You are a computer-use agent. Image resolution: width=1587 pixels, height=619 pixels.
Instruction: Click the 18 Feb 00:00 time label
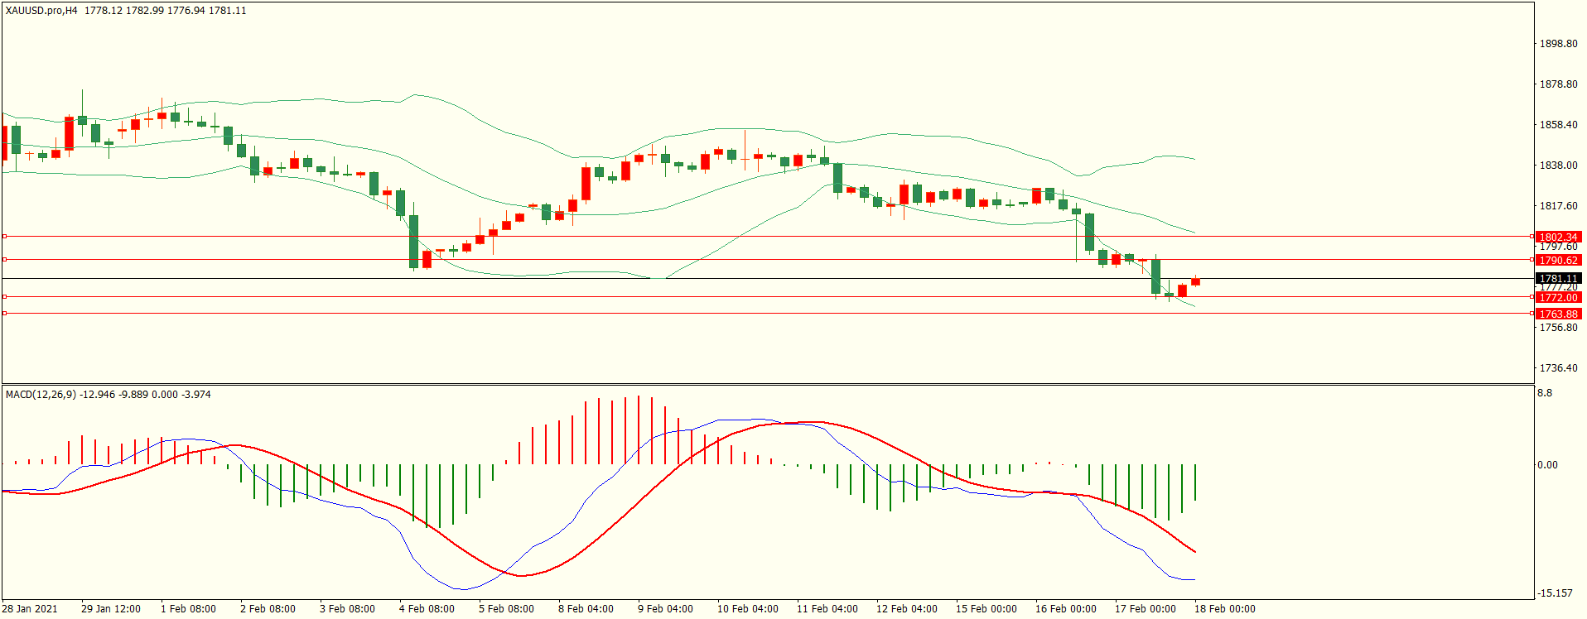coord(1224,609)
